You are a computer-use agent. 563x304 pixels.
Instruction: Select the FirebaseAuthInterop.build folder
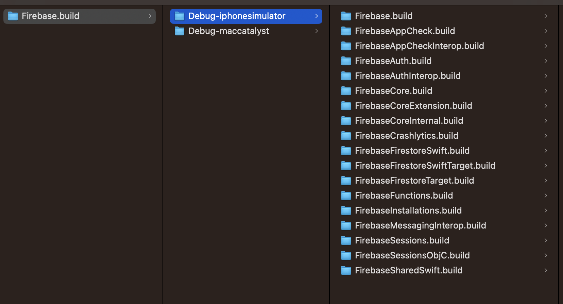coord(408,76)
